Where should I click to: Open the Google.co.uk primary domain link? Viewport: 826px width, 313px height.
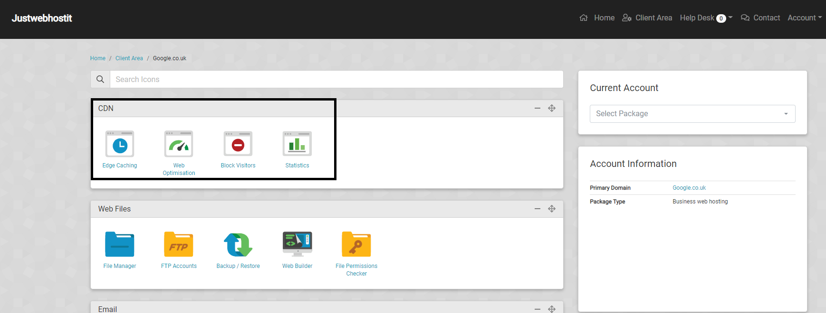689,188
